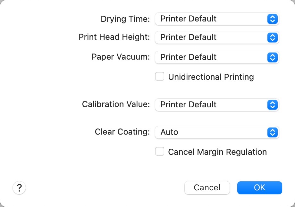Viewport: 295px width, 207px height.
Task: Open the Paper Vacuum popup menu
Action: (x=212, y=57)
